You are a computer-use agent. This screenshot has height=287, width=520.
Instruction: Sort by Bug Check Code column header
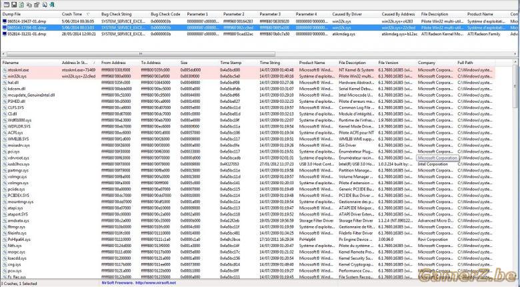[x=167, y=14]
